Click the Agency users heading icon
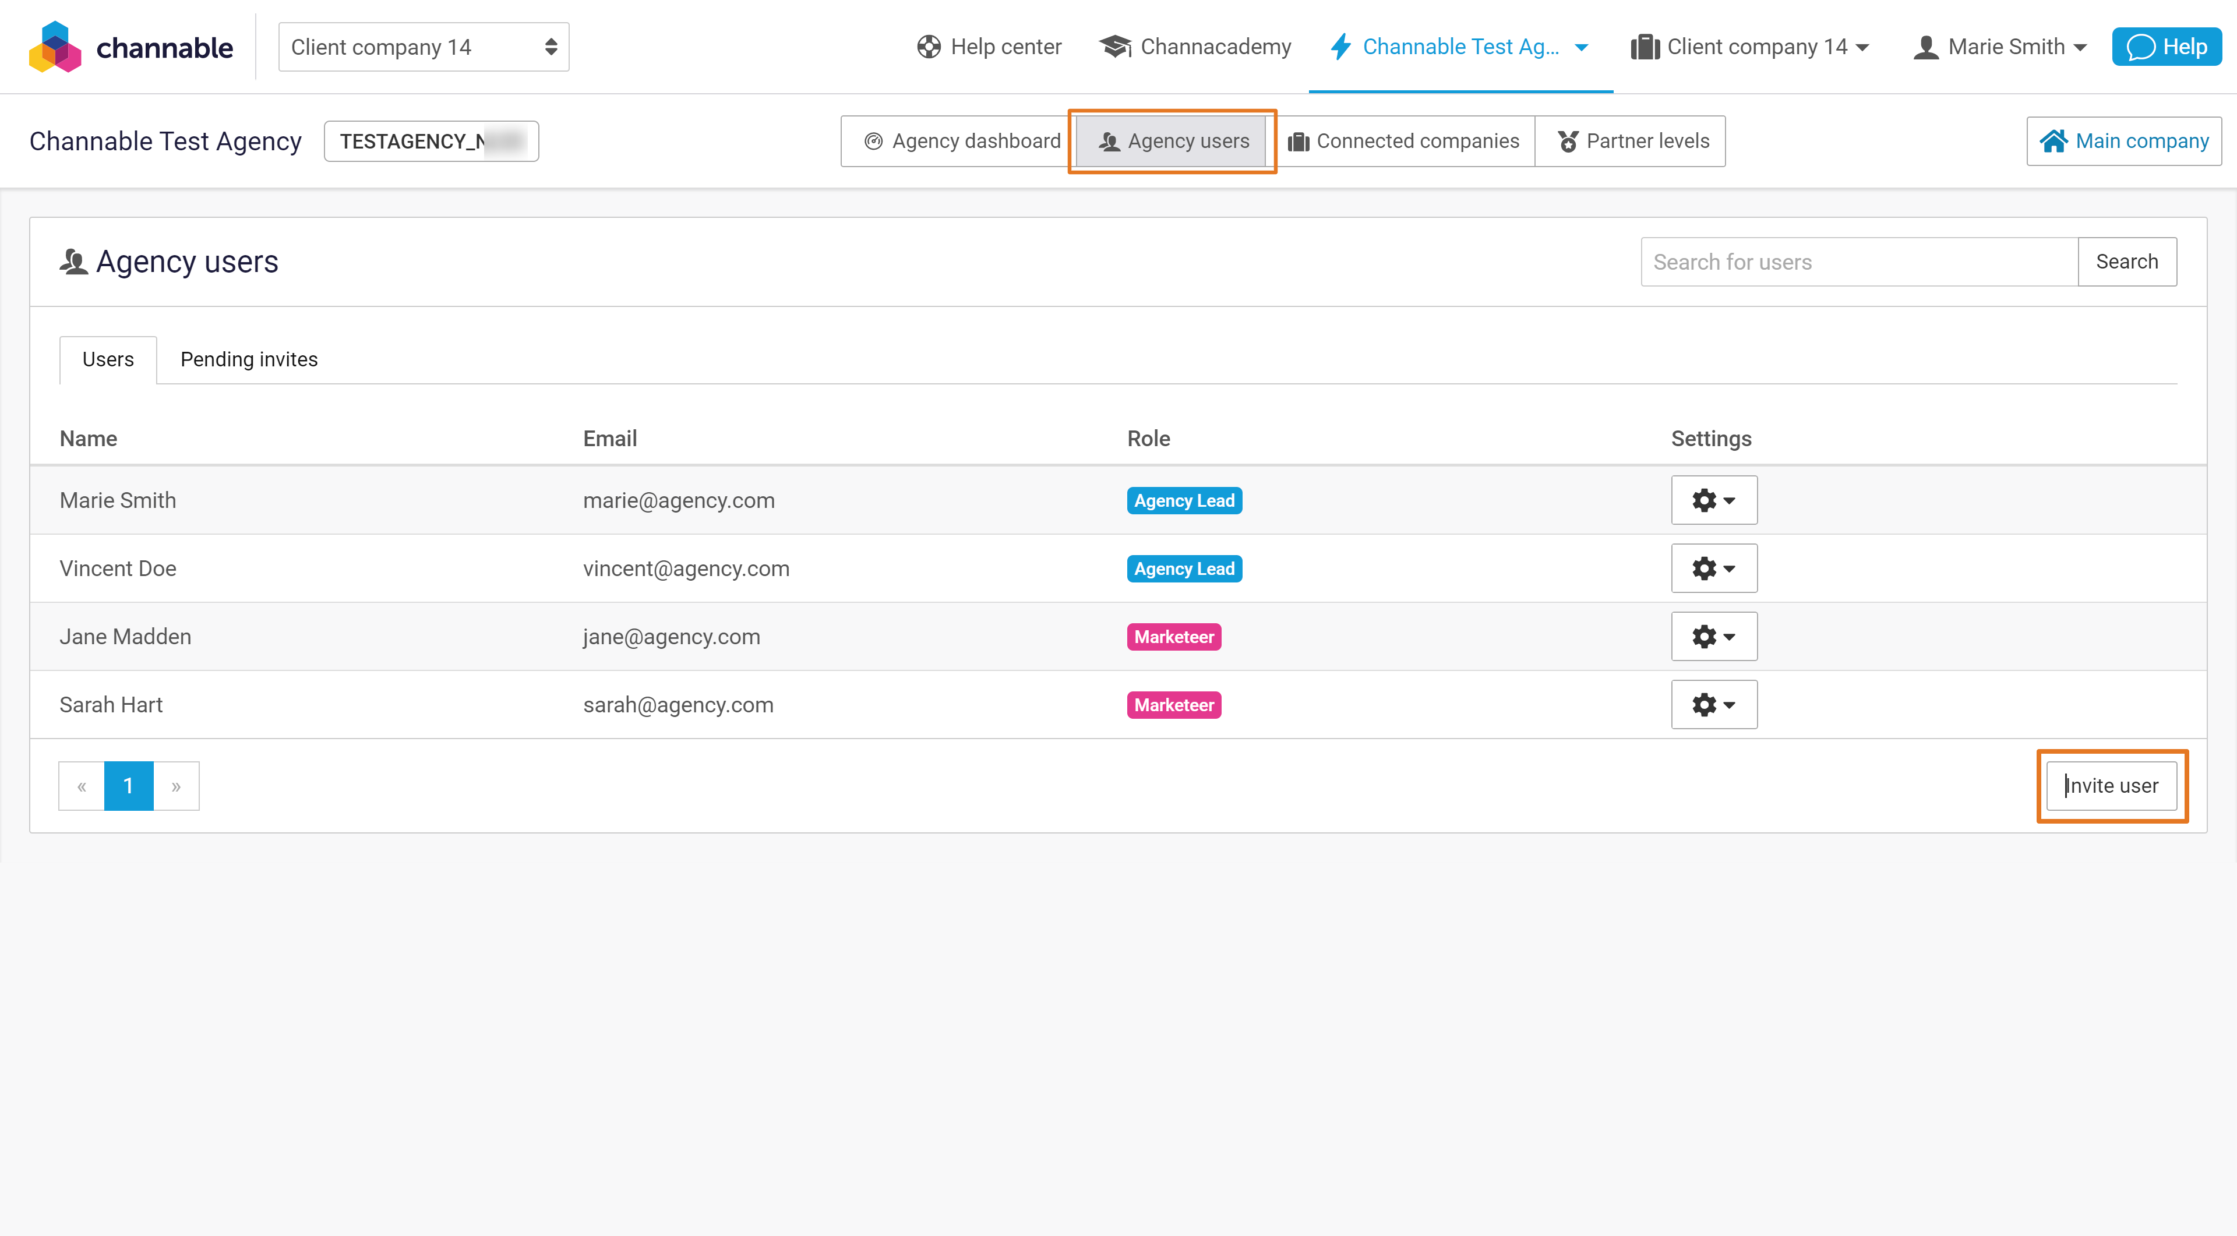 [74, 262]
